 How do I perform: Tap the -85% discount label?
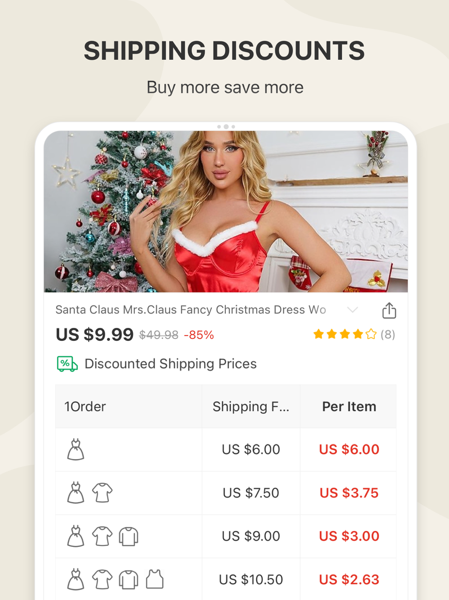(199, 335)
